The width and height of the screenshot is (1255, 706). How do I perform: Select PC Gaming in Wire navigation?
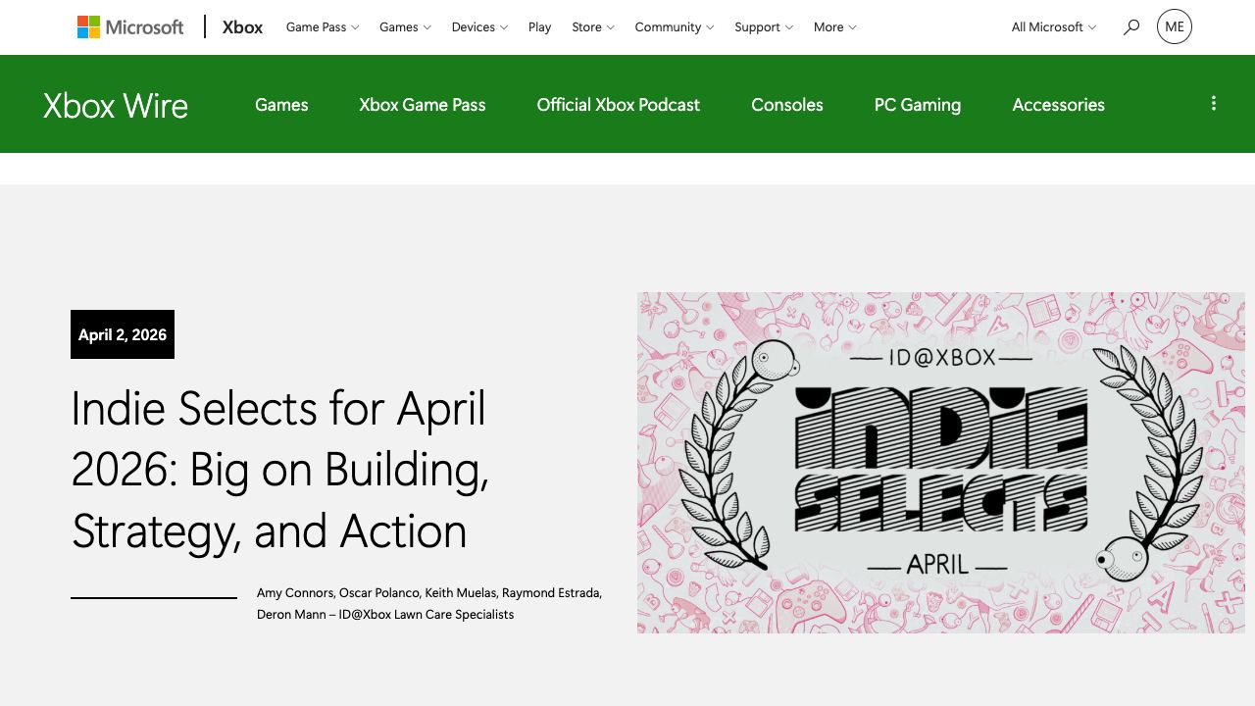point(918,105)
